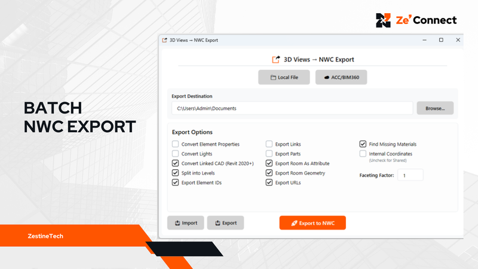Click the Import settings button
The width and height of the screenshot is (478, 269).
click(x=186, y=223)
